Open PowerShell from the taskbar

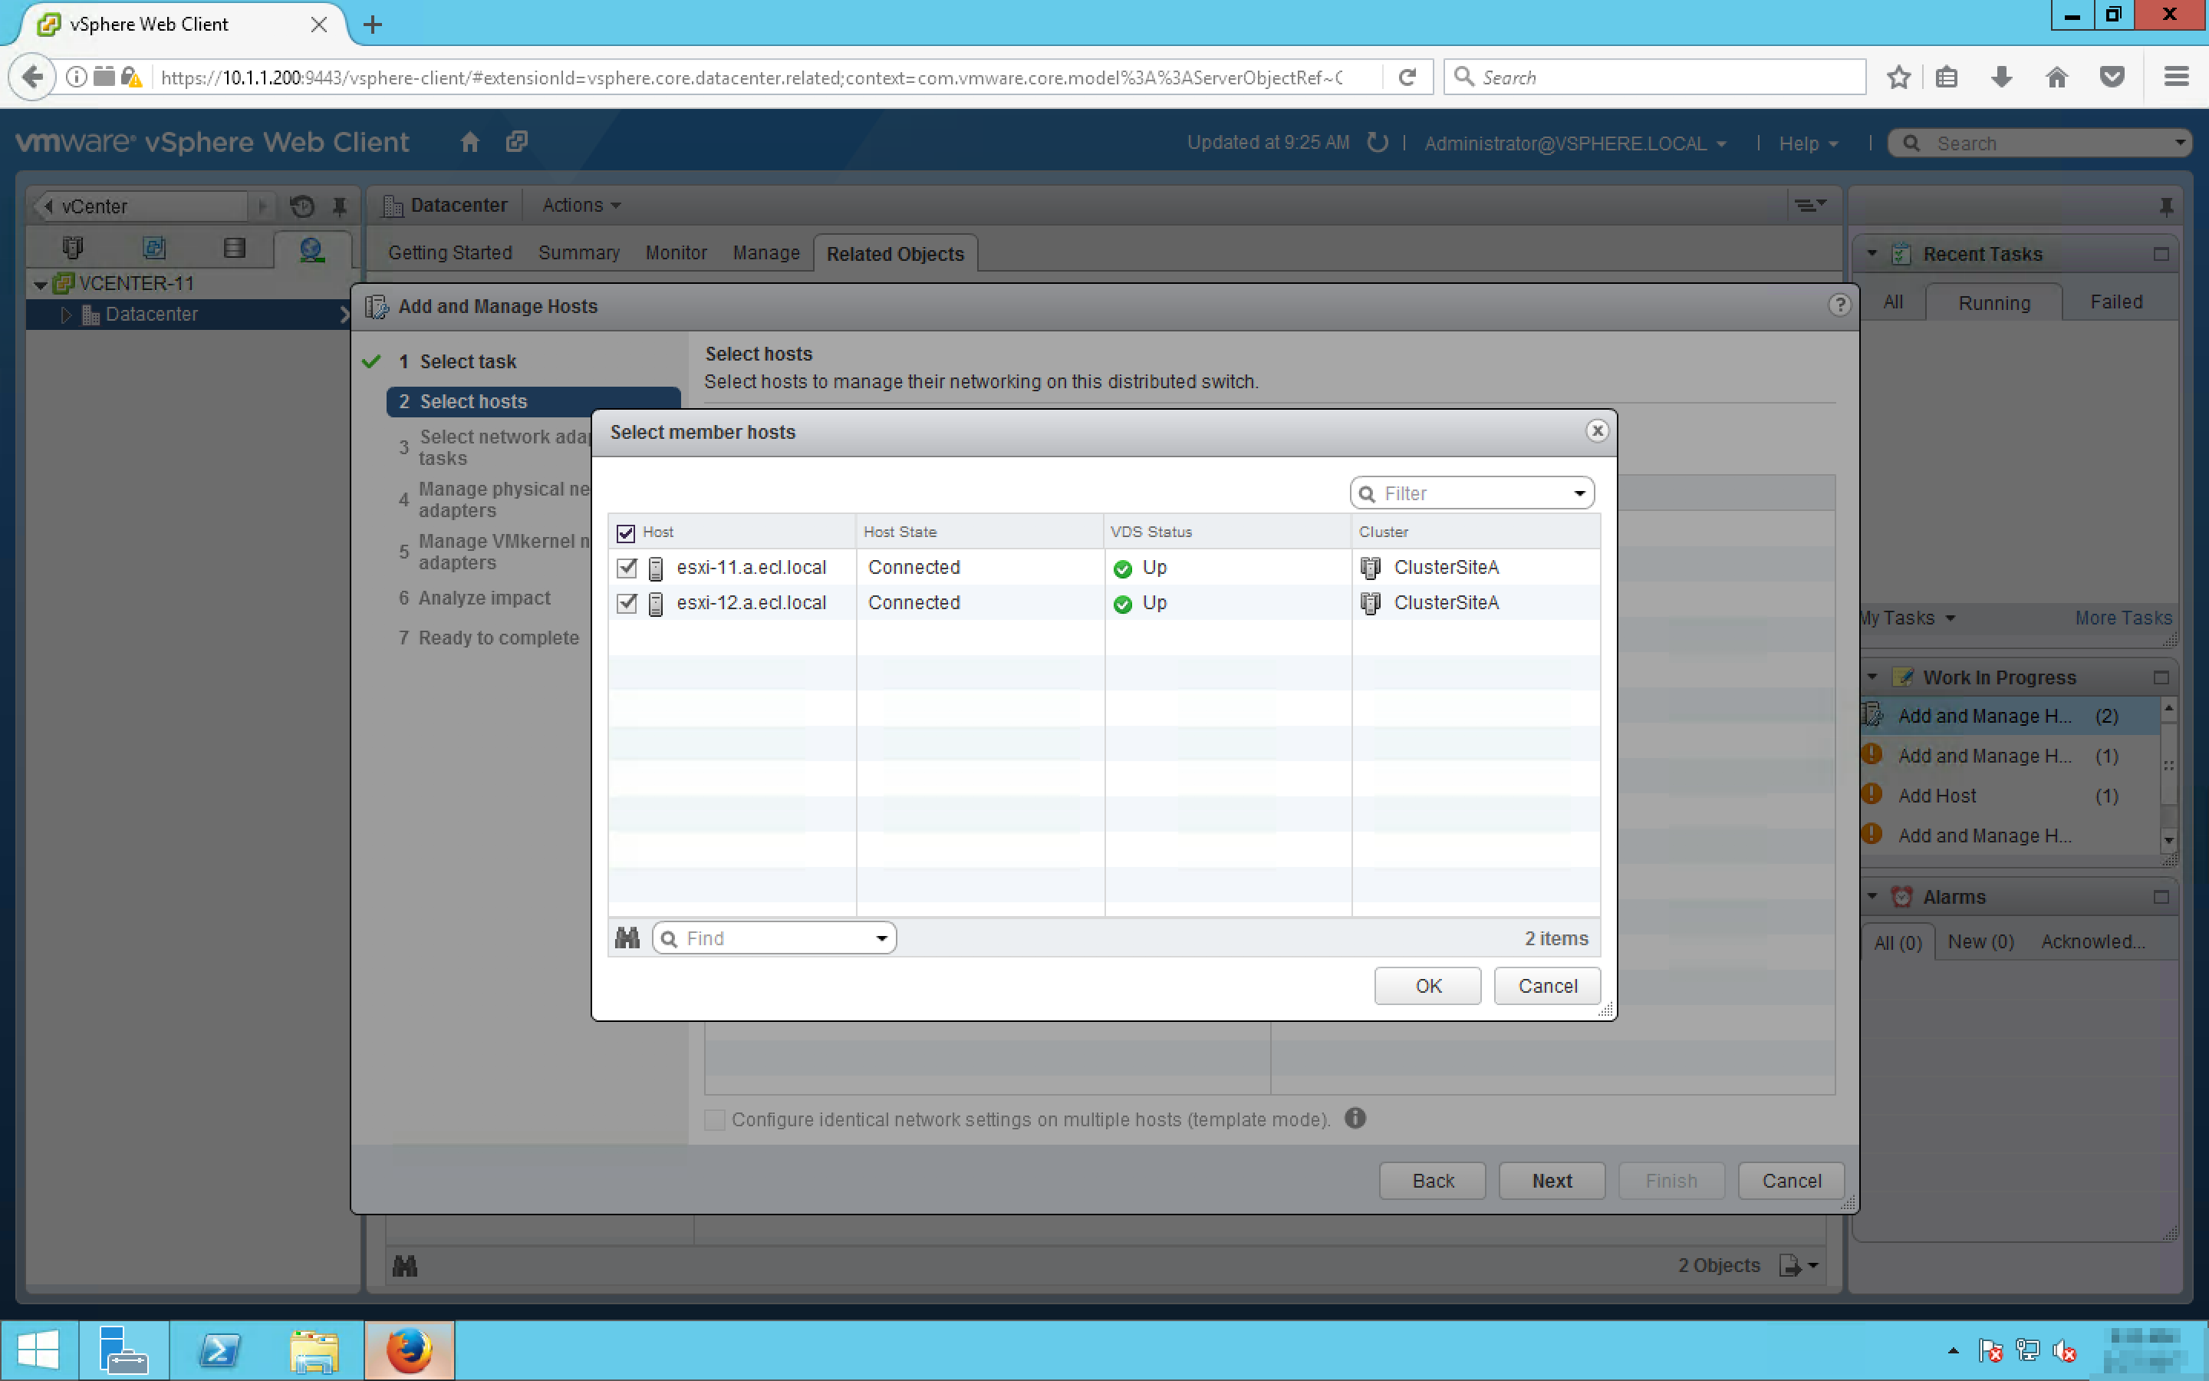[x=220, y=1350]
